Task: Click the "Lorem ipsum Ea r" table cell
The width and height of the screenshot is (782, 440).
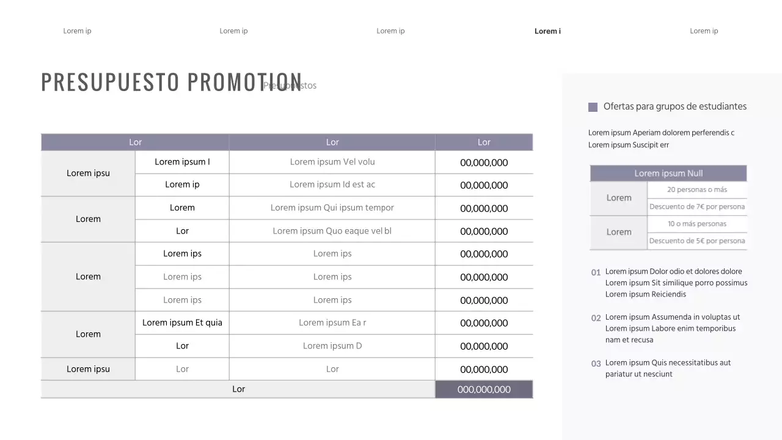Action: [x=332, y=323]
